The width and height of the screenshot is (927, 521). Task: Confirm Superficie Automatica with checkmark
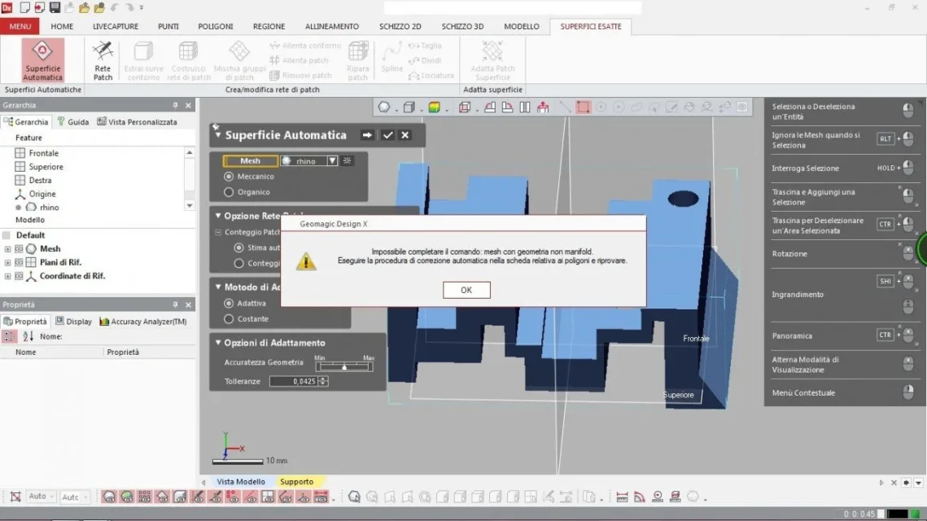point(388,135)
